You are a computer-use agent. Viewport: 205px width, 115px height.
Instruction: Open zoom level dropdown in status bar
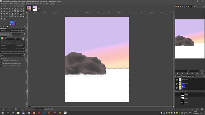coord(42,109)
